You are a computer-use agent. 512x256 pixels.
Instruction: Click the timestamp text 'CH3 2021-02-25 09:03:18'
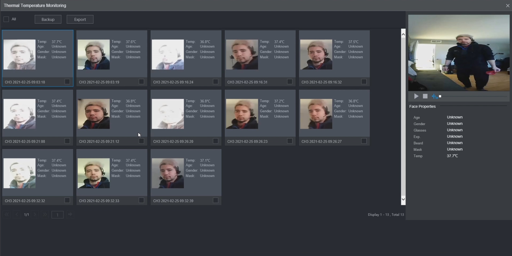25,82
